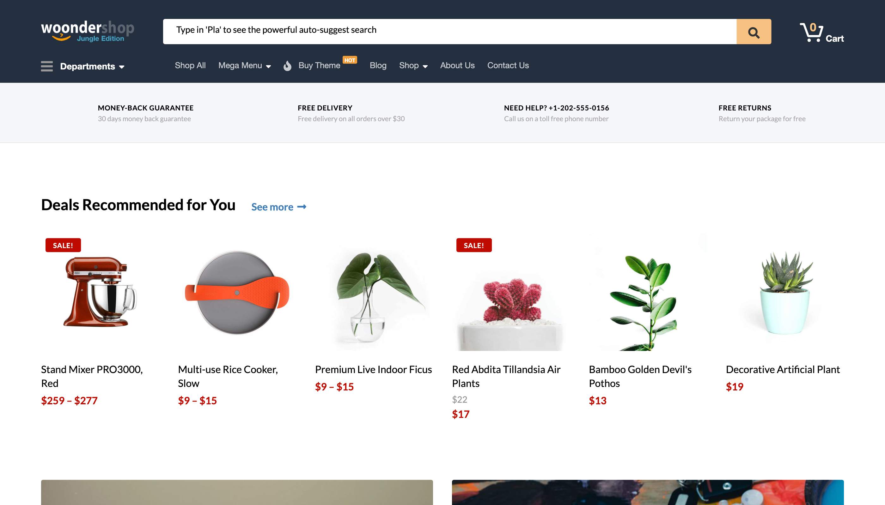Expand the Departments dropdown
Image resolution: width=885 pixels, height=505 pixels.
pos(88,66)
